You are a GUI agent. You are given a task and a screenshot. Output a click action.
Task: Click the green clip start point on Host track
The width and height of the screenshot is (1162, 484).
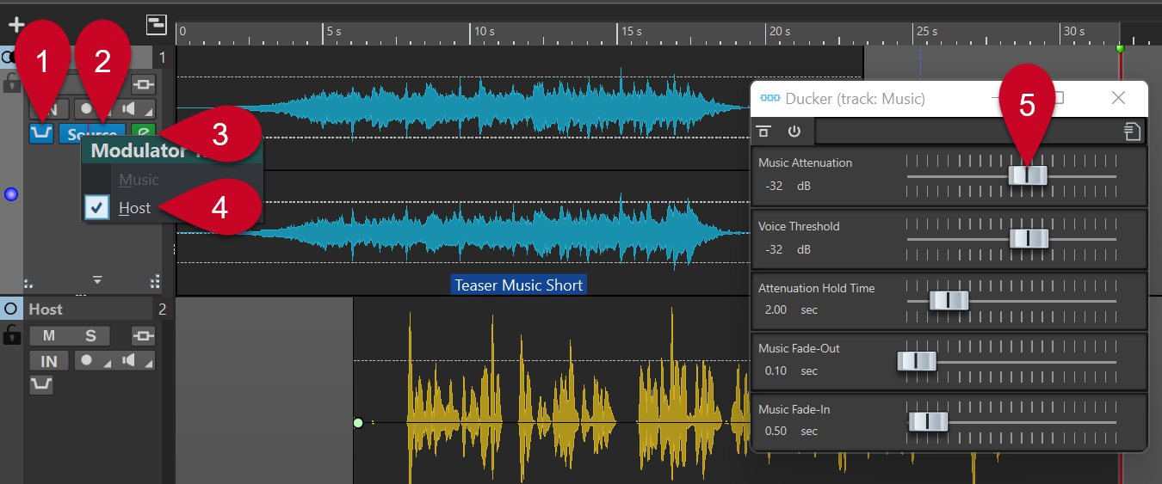(358, 422)
